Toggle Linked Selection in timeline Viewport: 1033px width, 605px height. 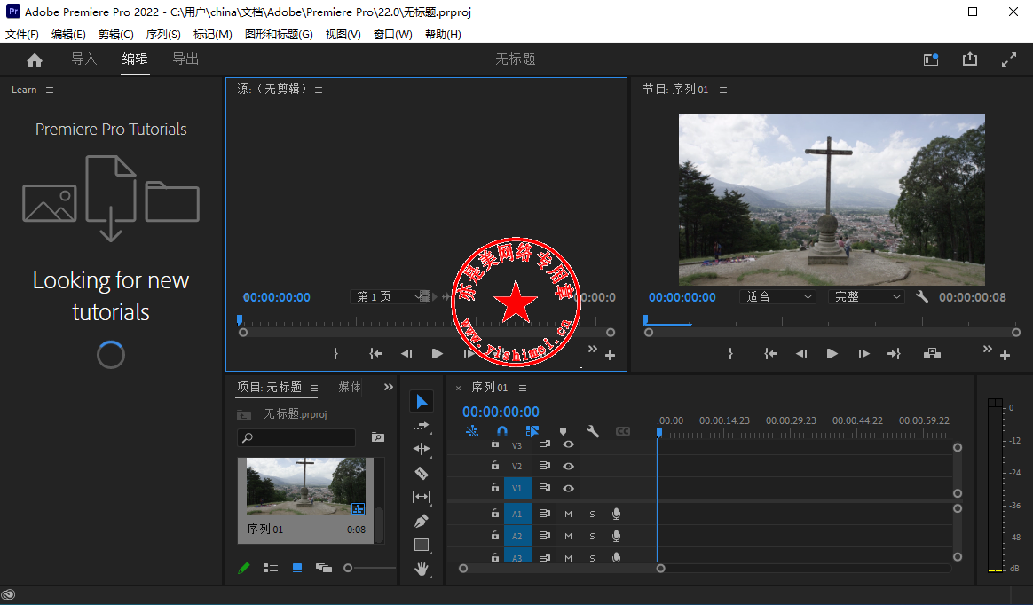(532, 432)
